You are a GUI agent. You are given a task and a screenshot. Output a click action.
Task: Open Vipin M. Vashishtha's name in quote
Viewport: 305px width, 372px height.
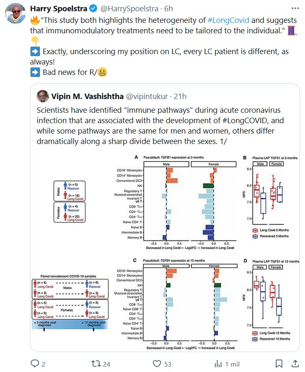[x=87, y=97]
